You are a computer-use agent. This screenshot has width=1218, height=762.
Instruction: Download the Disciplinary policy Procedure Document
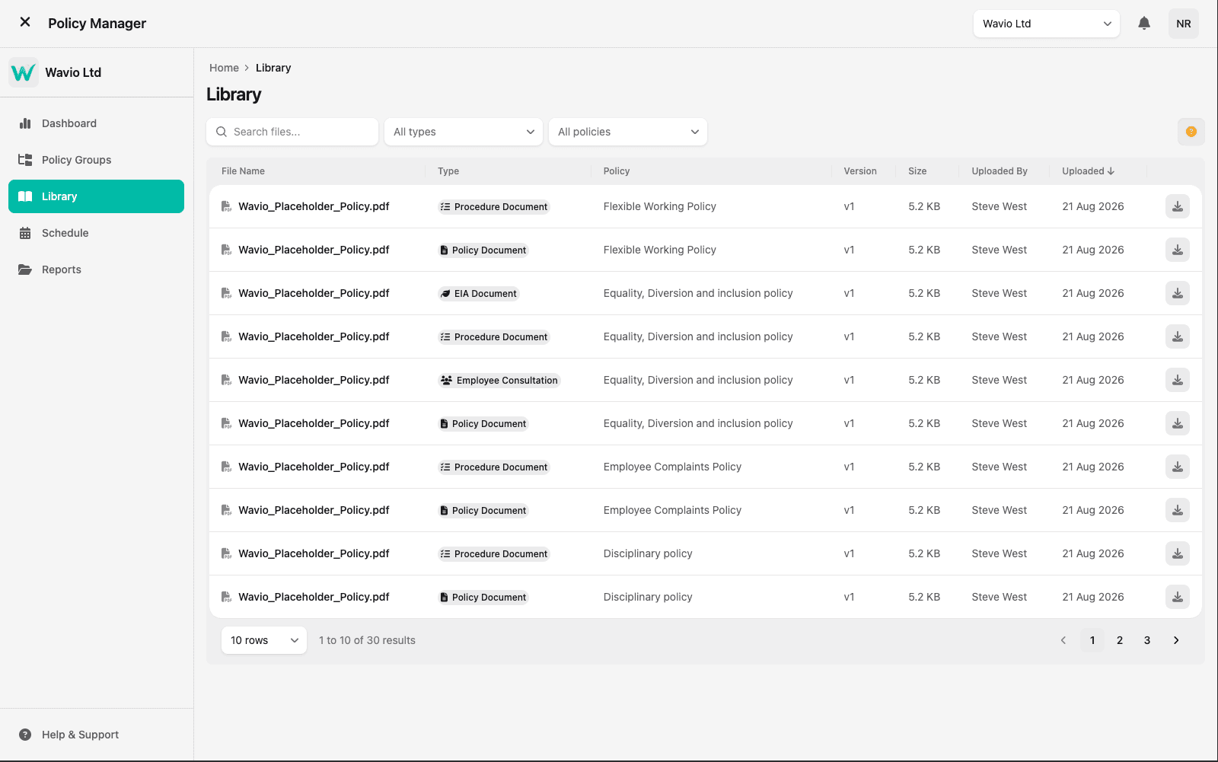point(1178,553)
